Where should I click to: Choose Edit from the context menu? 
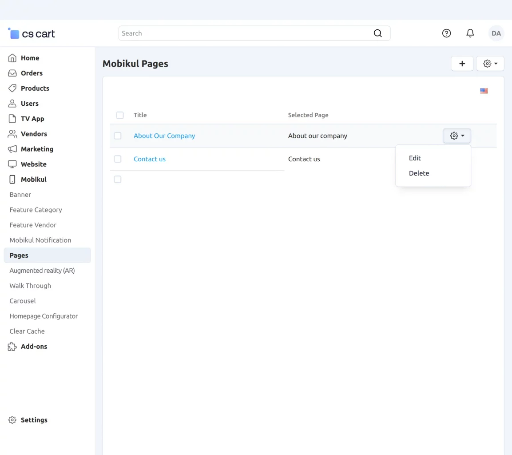pos(415,158)
